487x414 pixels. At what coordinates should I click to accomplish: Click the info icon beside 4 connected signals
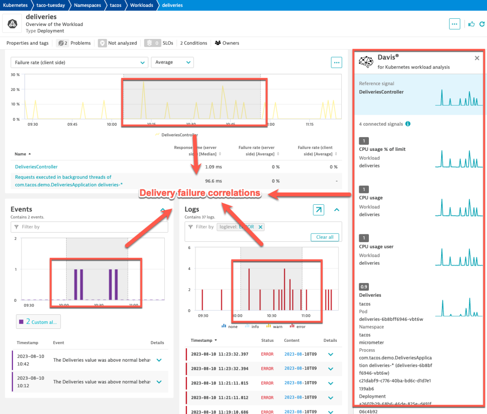pos(408,124)
